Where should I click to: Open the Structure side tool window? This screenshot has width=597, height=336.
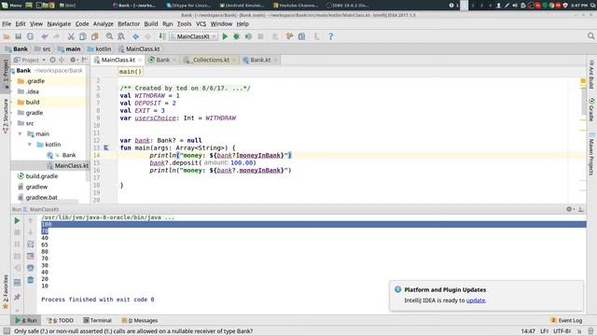point(6,116)
